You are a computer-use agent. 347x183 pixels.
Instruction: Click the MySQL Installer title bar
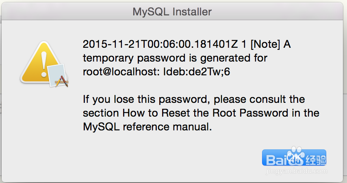[x=172, y=11]
